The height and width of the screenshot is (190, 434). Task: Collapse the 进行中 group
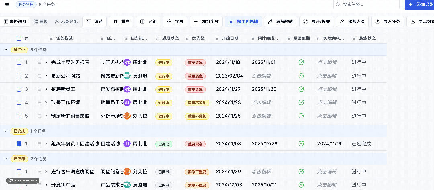point(6,50)
